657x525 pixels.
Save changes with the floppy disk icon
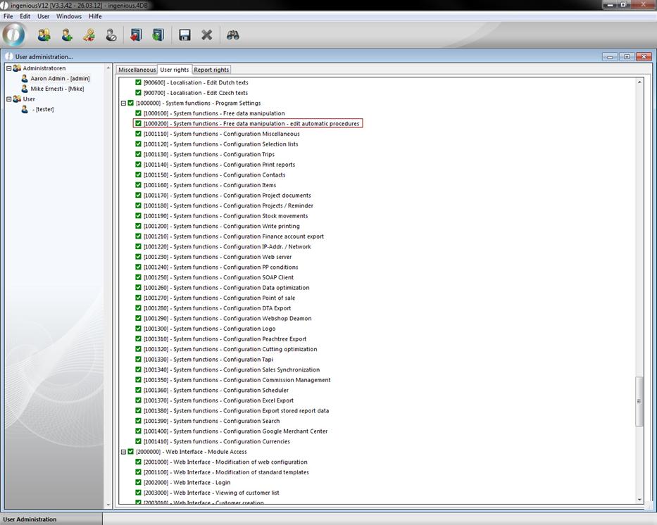[184, 35]
